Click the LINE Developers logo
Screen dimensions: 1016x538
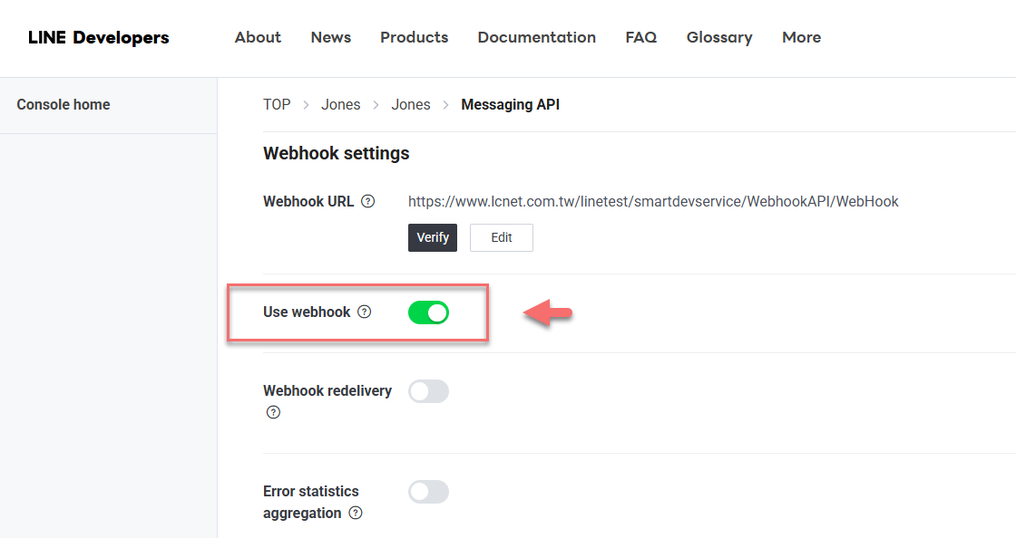click(98, 37)
